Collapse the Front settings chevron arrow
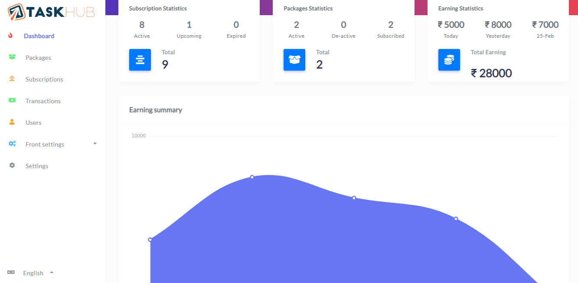Screen dimensions: 578x283 click(x=95, y=143)
